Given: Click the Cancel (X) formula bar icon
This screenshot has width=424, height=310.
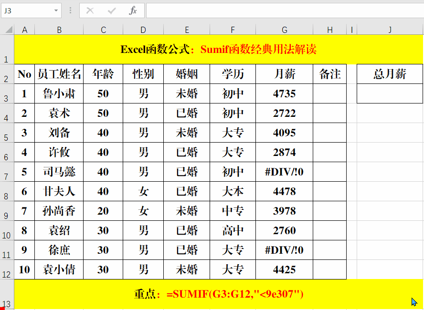Looking at the screenshot, I should (90, 10).
